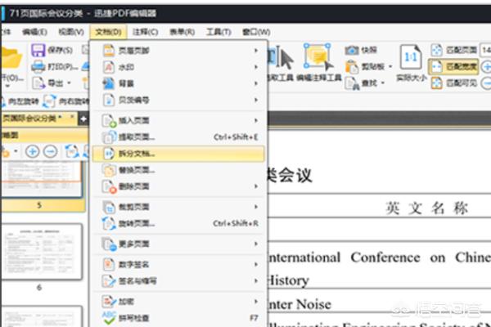Screen dimensions: 491x327
Task: Select page 5 thumbnail
Action: click(42, 180)
